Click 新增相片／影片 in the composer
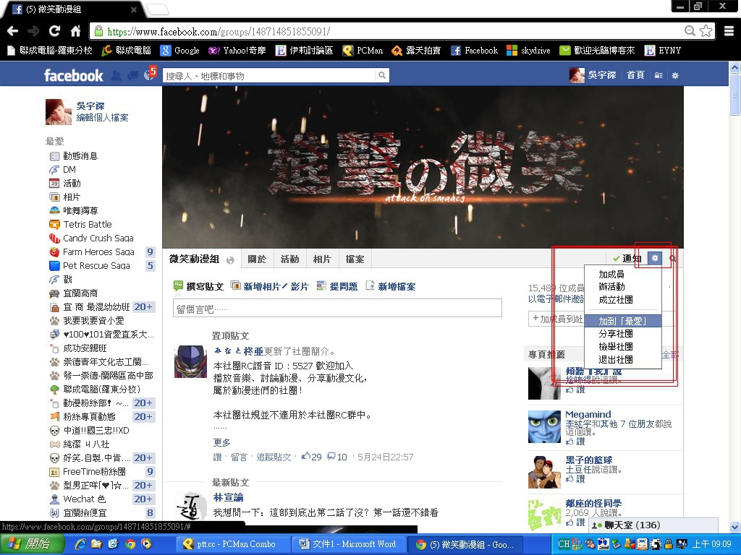The width and height of the screenshot is (741, 555). click(269, 286)
